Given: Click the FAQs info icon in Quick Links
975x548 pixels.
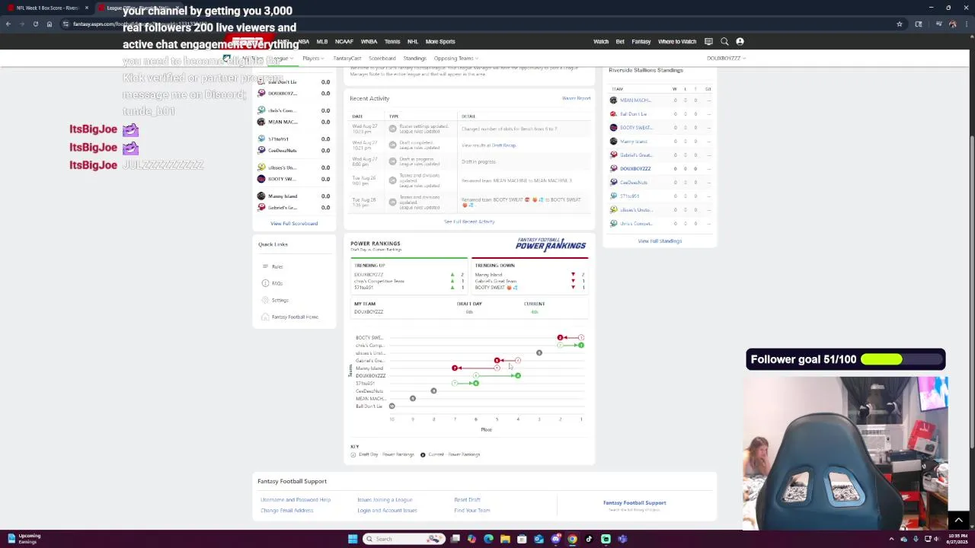Looking at the screenshot, I should coord(265,283).
